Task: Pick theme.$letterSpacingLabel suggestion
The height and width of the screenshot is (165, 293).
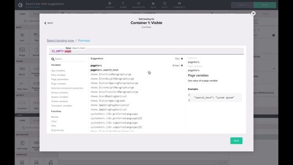Action: [108, 101]
